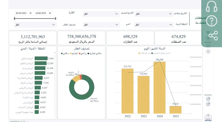Click the end date field 16/02/2025
Image resolution: width=222 pixels, height=122 pixels.
click(x=43, y=13)
